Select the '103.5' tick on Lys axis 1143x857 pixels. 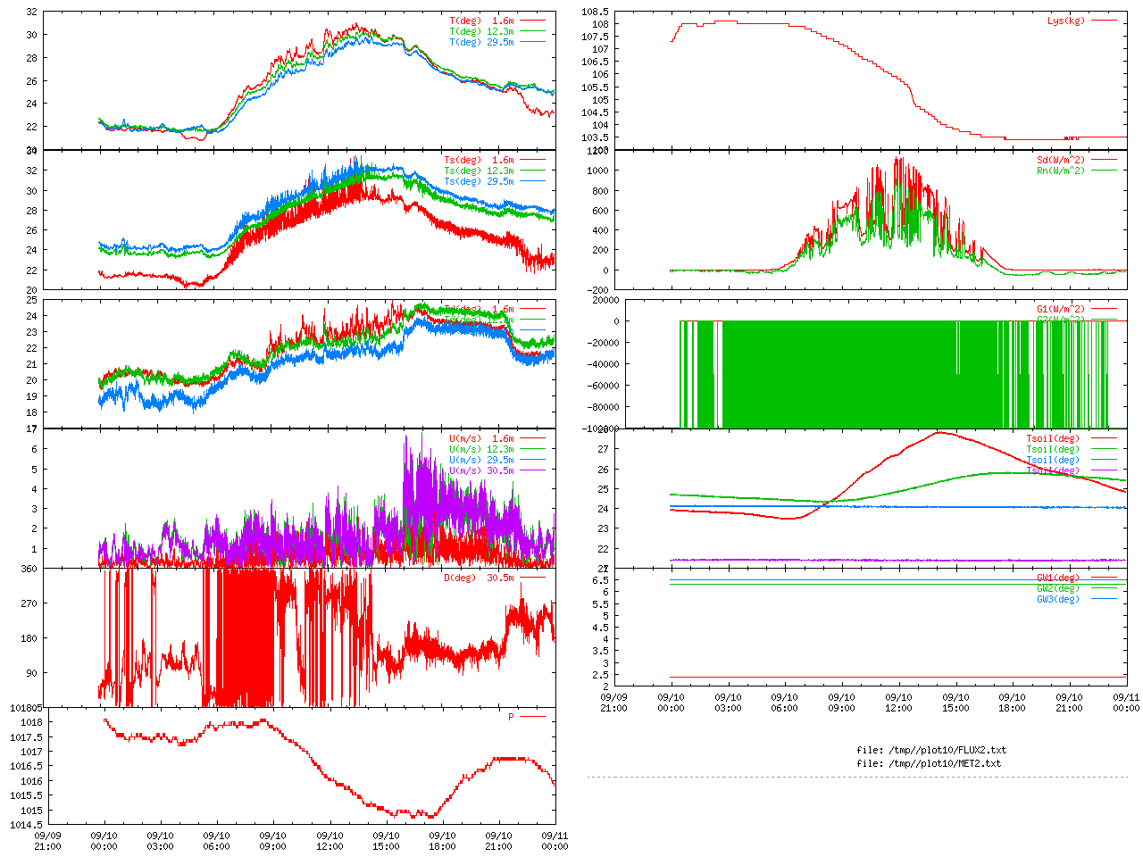(595, 137)
